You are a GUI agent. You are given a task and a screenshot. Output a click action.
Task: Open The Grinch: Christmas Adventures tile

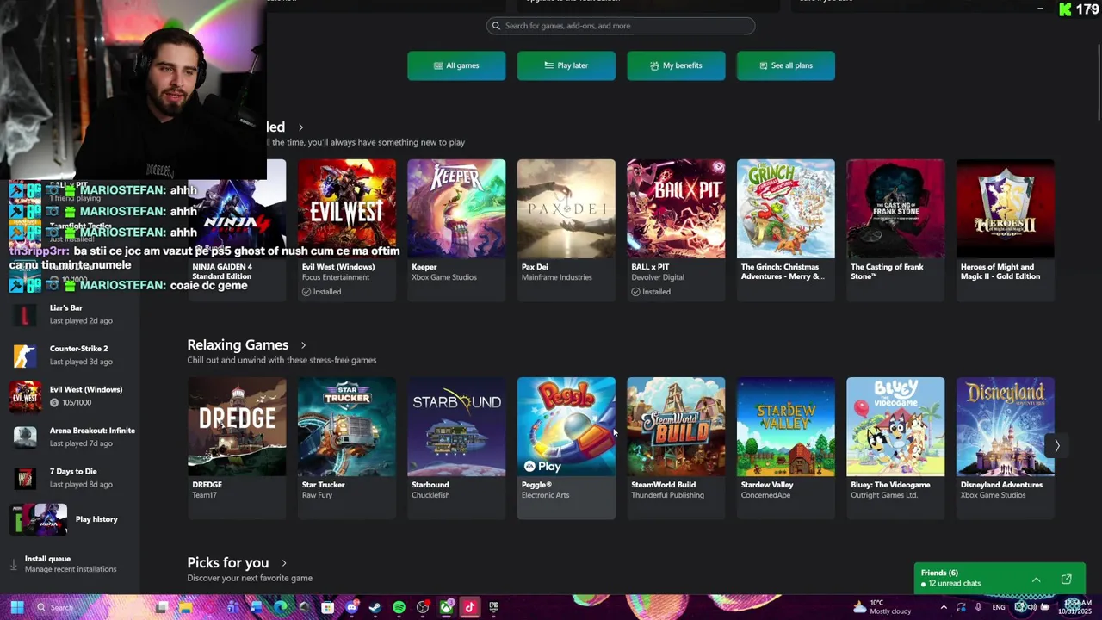[x=786, y=230]
